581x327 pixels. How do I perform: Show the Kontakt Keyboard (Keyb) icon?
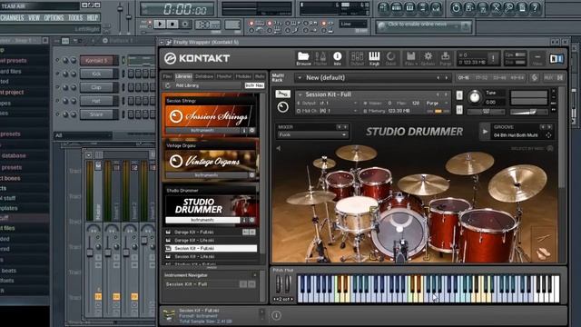pyautogui.click(x=374, y=58)
